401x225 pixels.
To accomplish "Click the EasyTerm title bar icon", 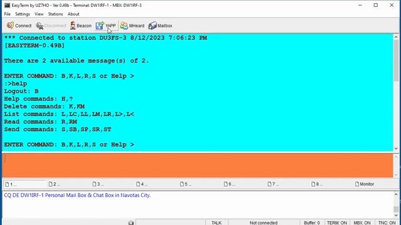I will coord(7,5).
